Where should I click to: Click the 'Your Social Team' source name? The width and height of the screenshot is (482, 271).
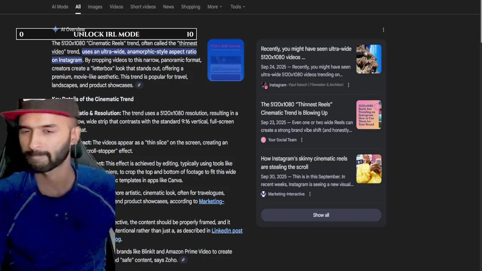[282, 140]
